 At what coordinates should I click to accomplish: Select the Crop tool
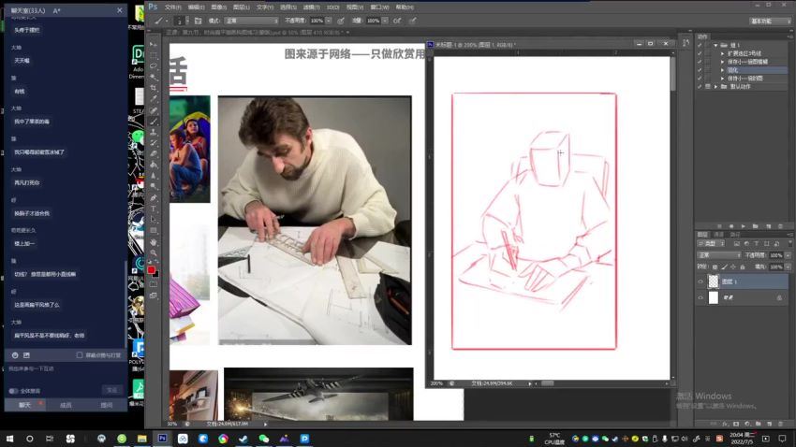point(154,88)
